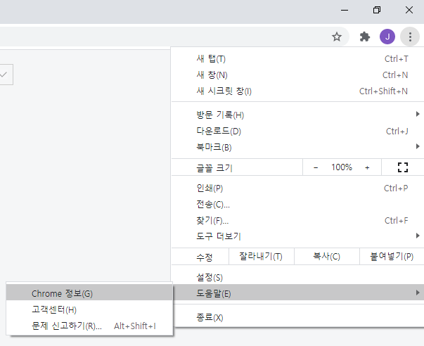This screenshot has width=424, height=346.
Task: Click 붙여넣기(P) paste button
Action: 392,256
